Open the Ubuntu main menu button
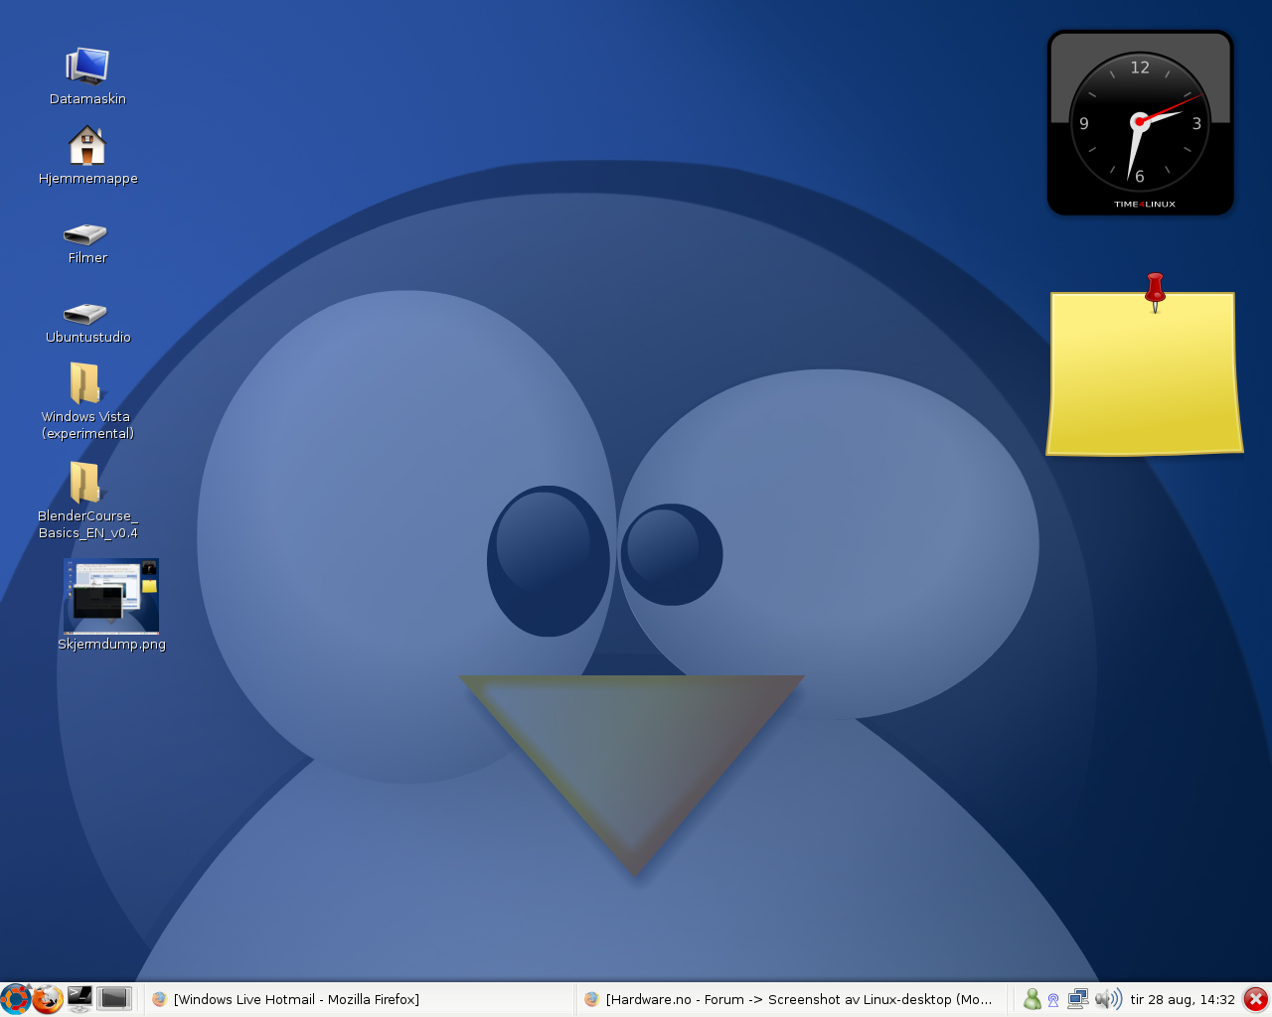 15,999
